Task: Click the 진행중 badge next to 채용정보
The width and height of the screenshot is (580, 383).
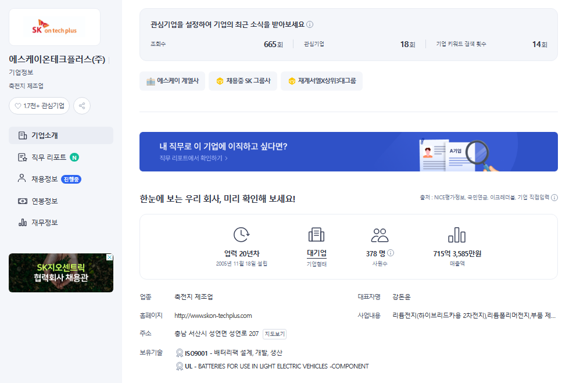Action: pos(71,180)
